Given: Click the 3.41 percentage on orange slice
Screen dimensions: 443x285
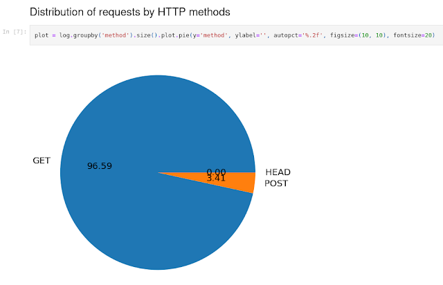Looking at the screenshot, I should point(215,178).
